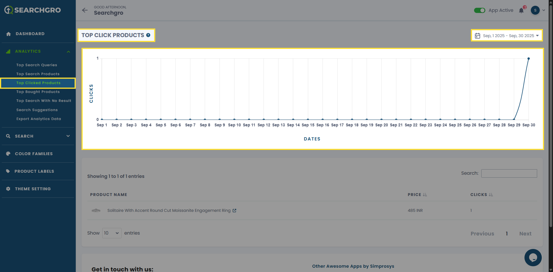Go to Top Bought Products
This screenshot has width=553, height=272.
click(x=38, y=92)
